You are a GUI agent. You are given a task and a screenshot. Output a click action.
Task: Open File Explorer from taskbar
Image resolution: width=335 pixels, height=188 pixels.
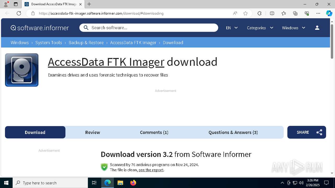click(x=120, y=183)
